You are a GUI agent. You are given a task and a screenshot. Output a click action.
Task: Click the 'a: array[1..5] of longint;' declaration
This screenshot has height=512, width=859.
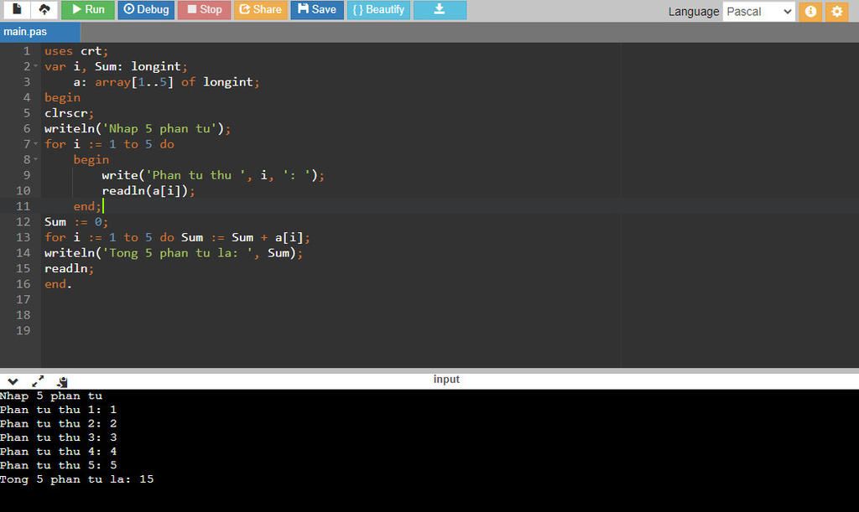166,82
